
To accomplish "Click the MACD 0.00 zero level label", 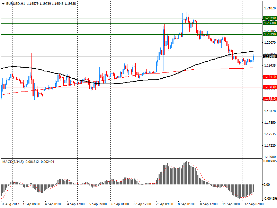I will point(267,185).
